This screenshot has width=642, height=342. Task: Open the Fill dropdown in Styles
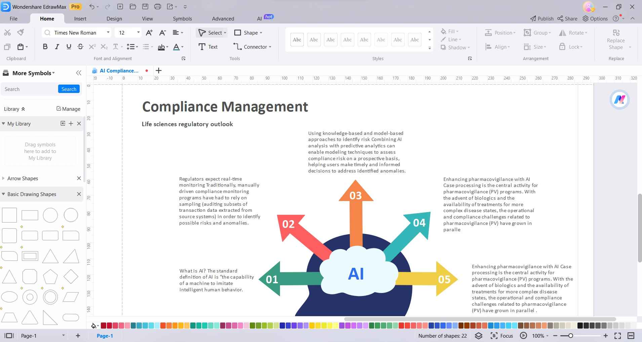450,31
